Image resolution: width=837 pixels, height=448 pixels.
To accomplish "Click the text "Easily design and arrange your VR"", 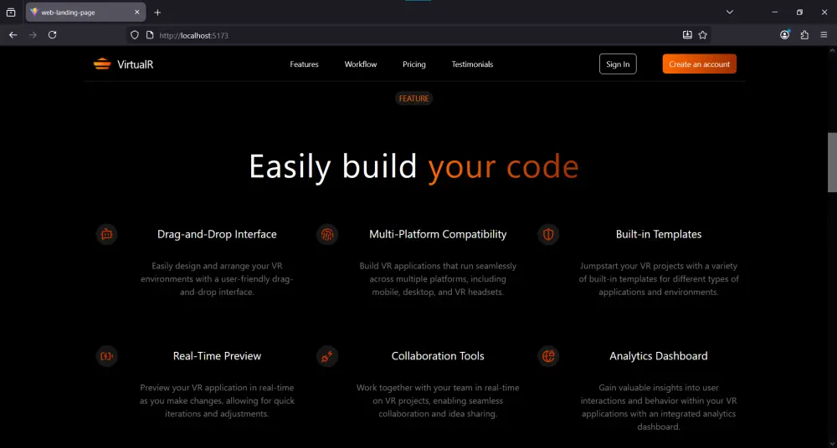I will (217, 266).
